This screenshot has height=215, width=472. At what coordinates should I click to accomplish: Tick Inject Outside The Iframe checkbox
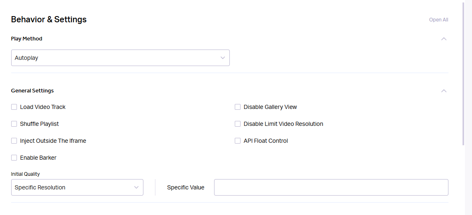[14, 140]
